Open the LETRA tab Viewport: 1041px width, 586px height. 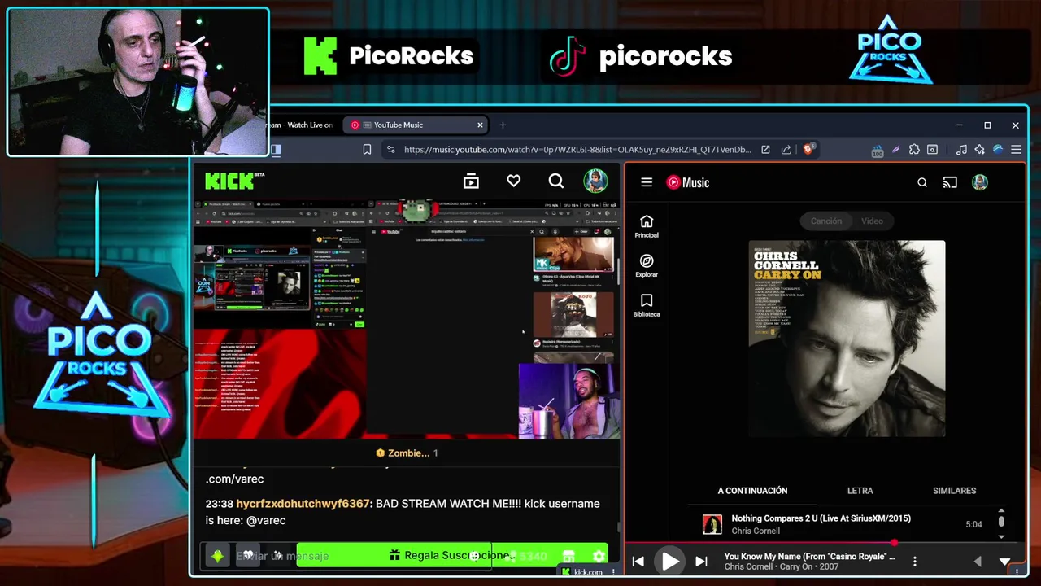[860, 491]
